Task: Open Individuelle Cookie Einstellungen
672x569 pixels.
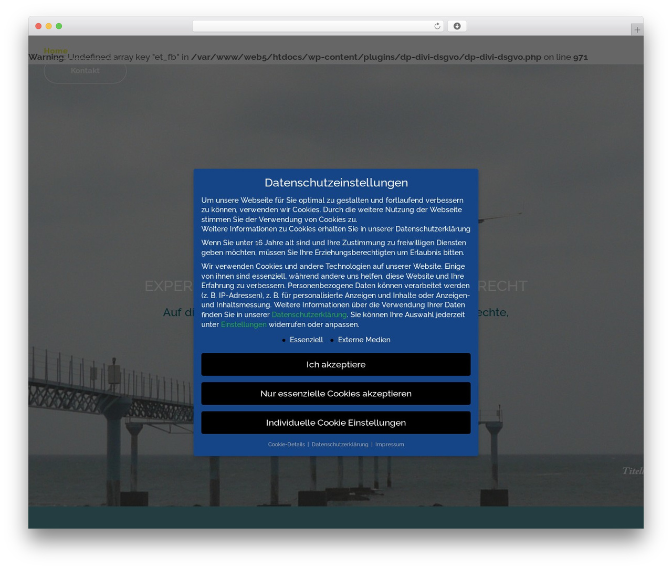Action: click(336, 423)
